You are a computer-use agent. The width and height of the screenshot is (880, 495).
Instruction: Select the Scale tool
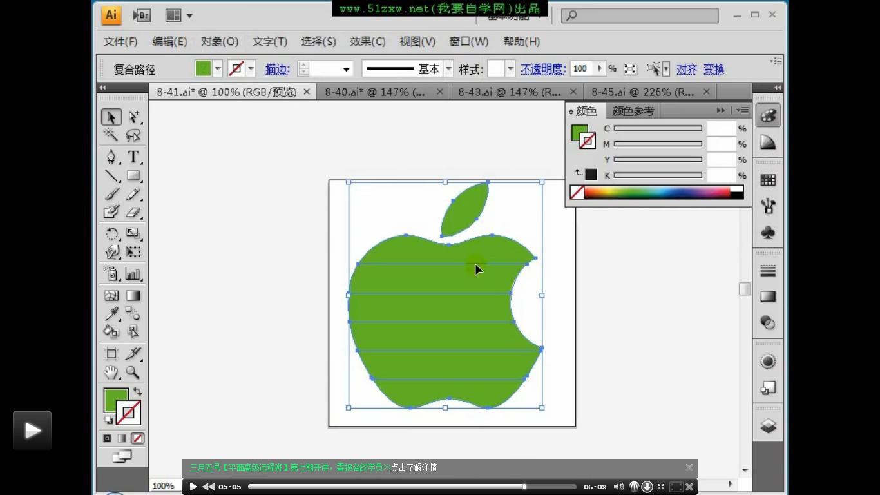[x=133, y=233]
